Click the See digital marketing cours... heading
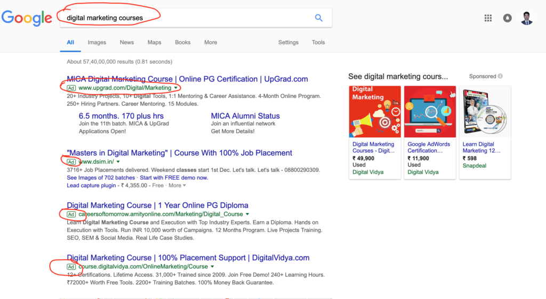Image resolution: width=546 pixels, height=299 pixels. pos(398,77)
